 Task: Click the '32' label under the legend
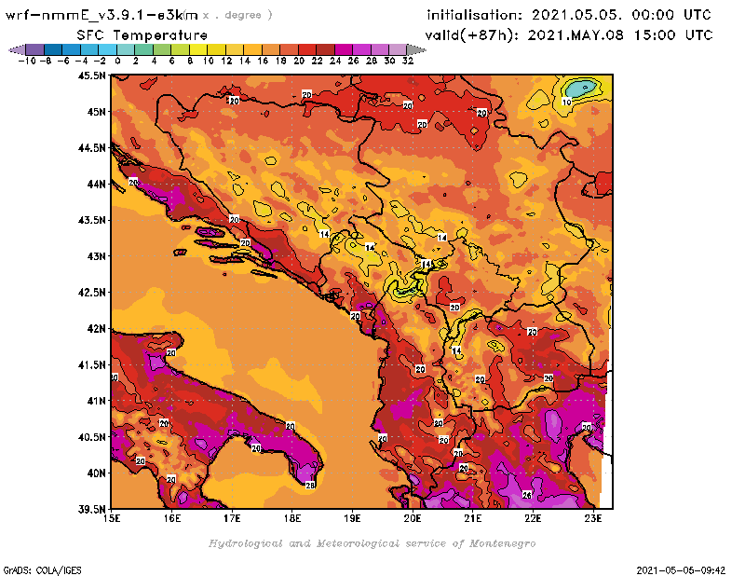point(408,61)
